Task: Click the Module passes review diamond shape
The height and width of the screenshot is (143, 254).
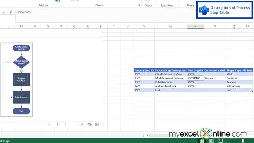Action: [21, 62]
